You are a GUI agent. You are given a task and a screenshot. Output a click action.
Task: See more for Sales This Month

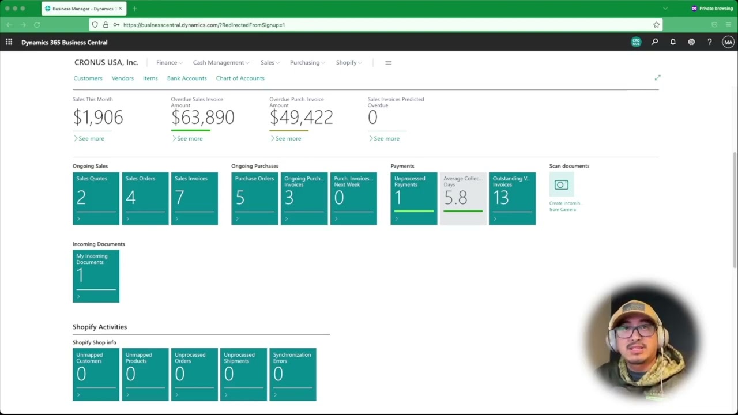[x=89, y=138]
